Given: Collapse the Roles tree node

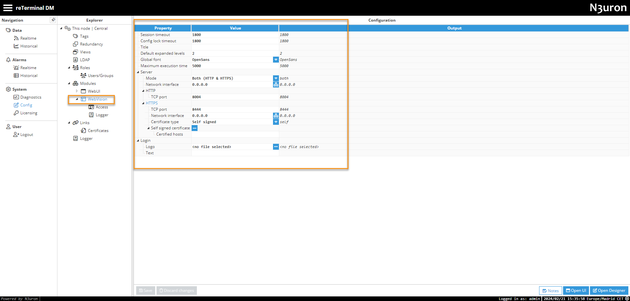Looking at the screenshot, I should [x=69, y=68].
